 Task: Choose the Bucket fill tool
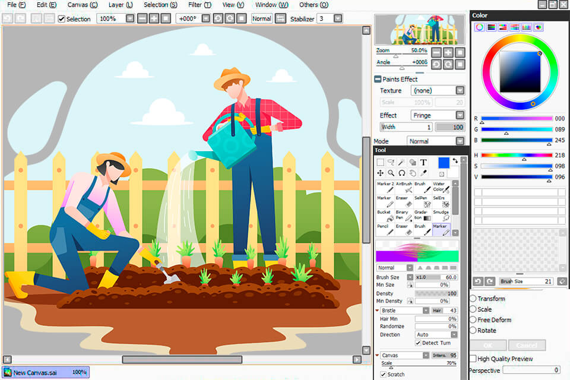pyautogui.click(x=385, y=216)
